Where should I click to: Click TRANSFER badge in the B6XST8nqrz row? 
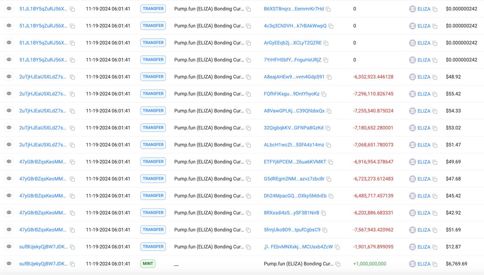(x=153, y=8)
